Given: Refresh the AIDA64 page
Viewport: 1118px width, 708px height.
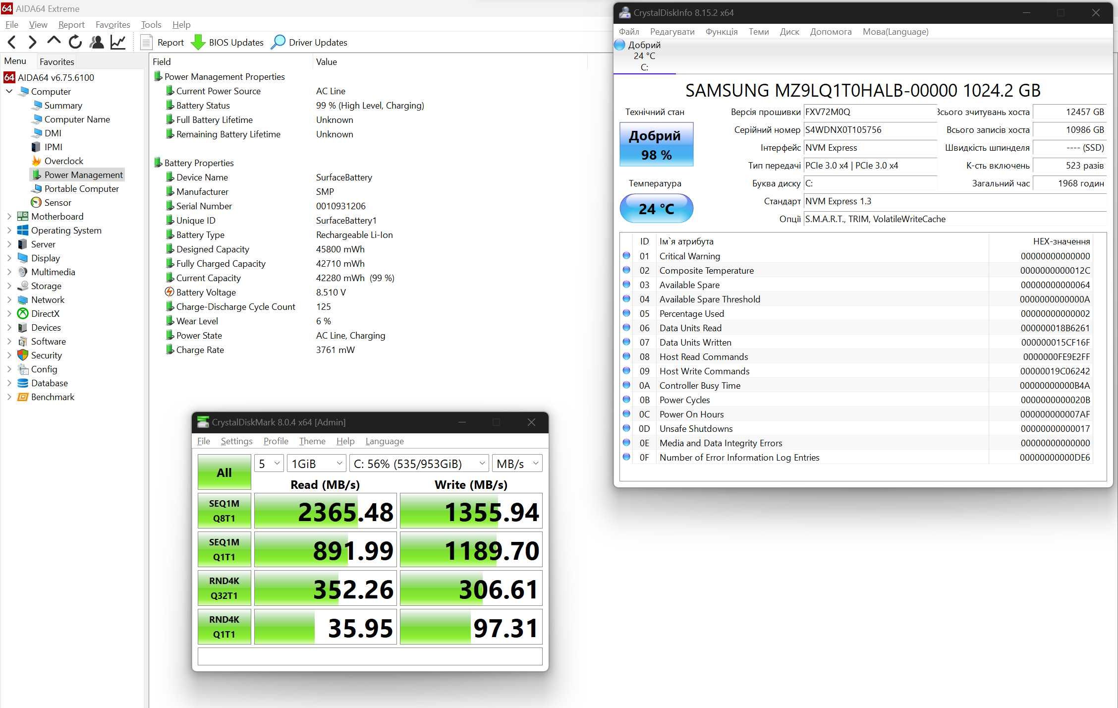Looking at the screenshot, I should [75, 43].
